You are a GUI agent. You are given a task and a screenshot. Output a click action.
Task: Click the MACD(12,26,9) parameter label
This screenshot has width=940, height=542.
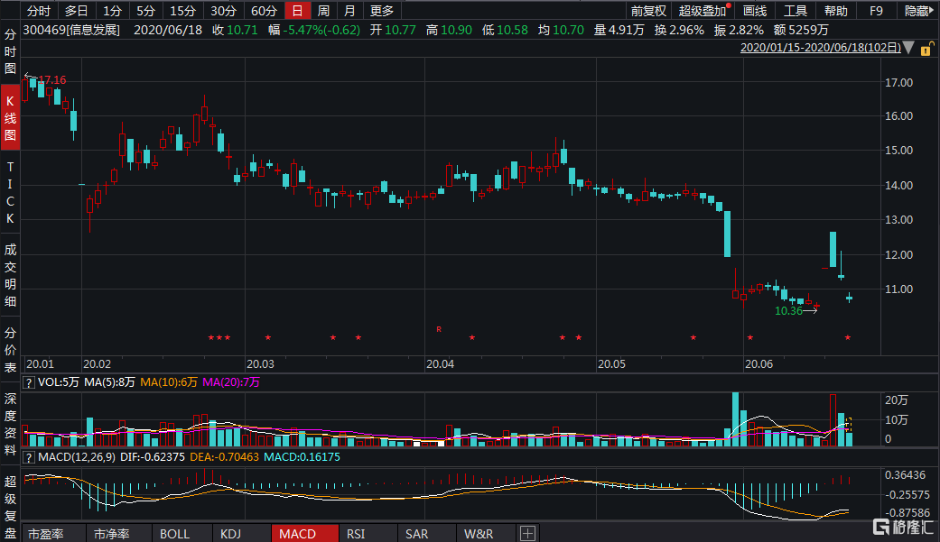point(77,457)
